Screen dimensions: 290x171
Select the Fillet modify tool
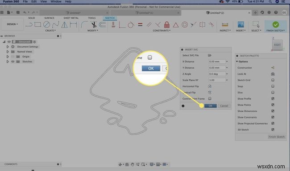(x=84, y=24)
